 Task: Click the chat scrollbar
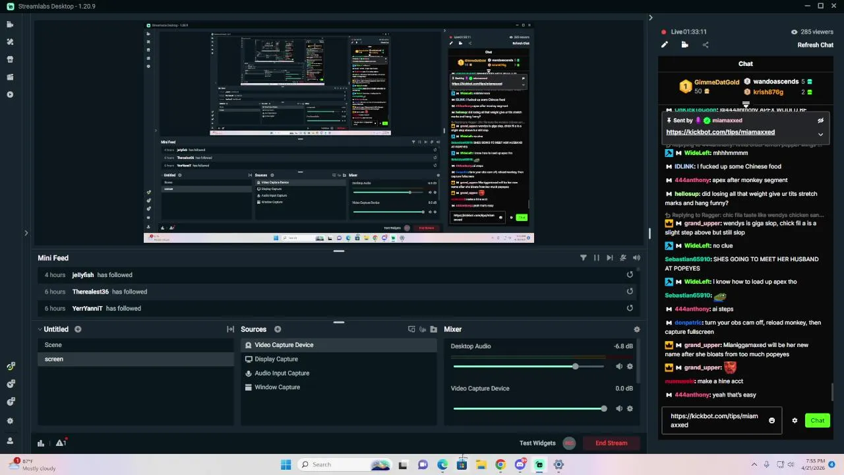point(833,392)
